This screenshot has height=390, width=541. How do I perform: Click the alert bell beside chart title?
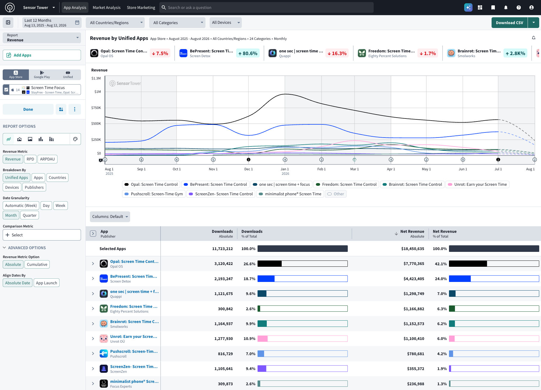pyautogui.click(x=534, y=38)
